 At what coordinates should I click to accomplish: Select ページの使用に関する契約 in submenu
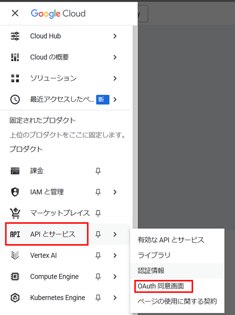click(177, 301)
